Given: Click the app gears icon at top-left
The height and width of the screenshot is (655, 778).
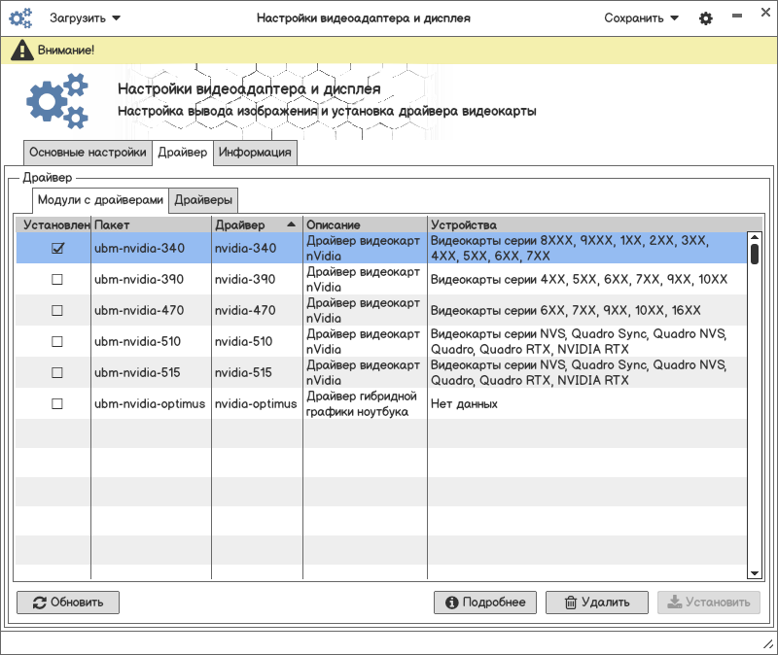Looking at the screenshot, I should pyautogui.click(x=20, y=18).
